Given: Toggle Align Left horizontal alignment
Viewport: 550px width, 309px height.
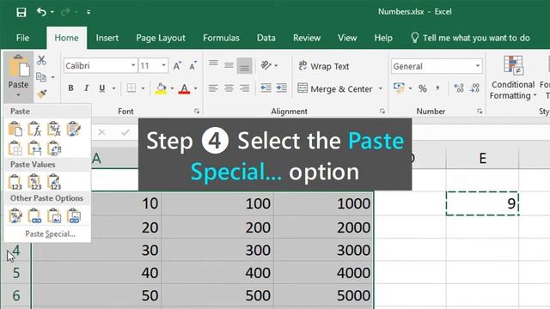Looking at the screenshot, I should (x=213, y=88).
